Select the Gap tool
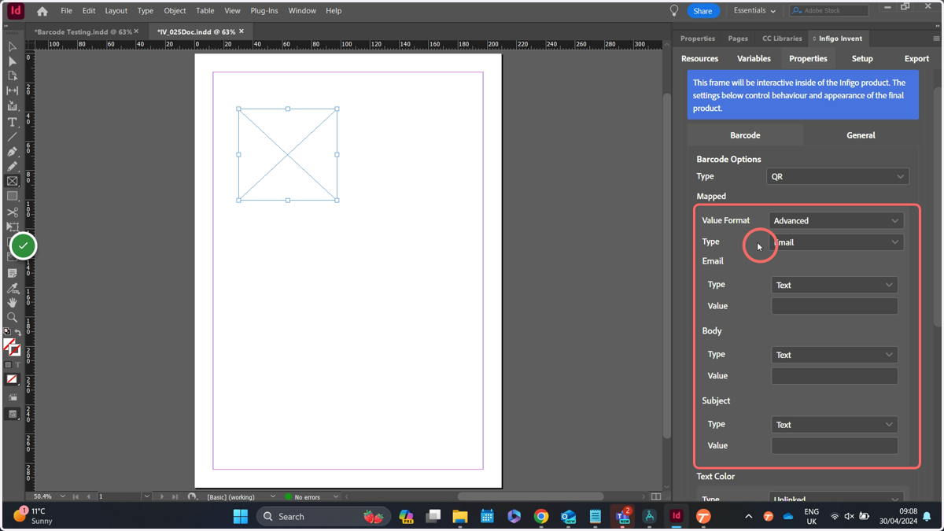Viewport: 944px width, 531px height. pyautogui.click(x=13, y=91)
